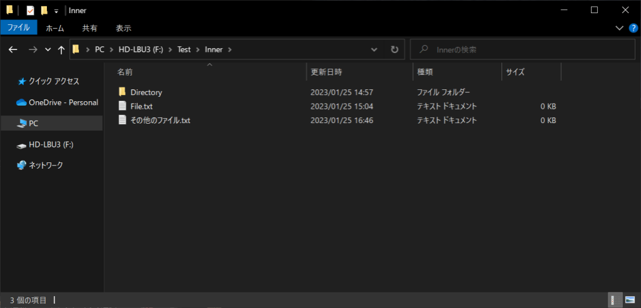Image resolution: width=641 pixels, height=308 pixels.
Task: Click the type cell in the File.txt row
Action: click(447, 106)
